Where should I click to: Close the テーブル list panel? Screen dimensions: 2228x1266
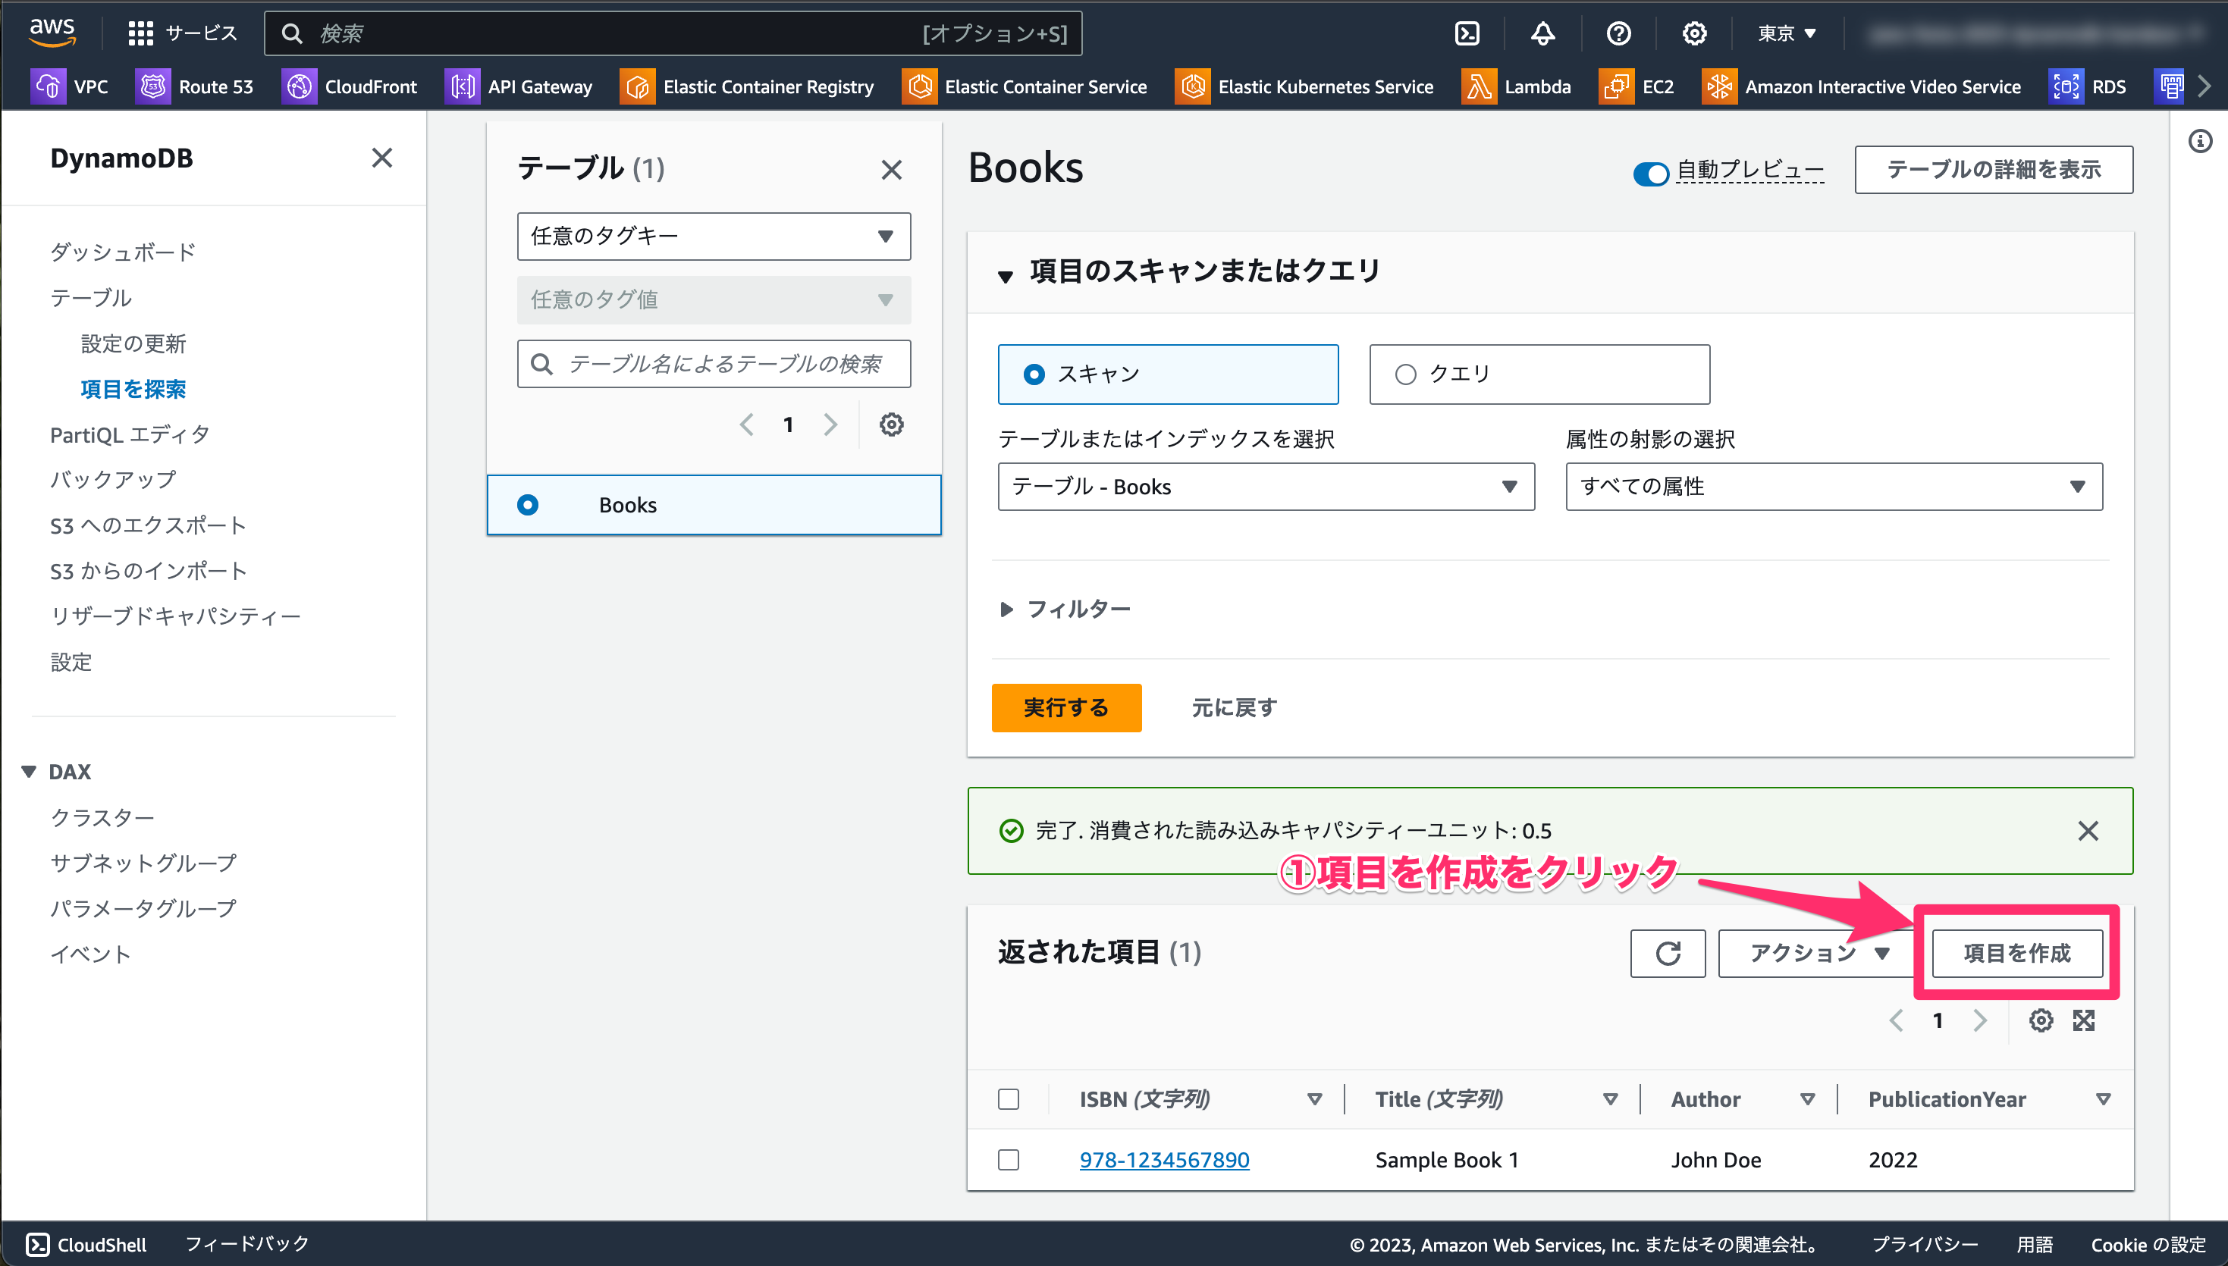point(891,169)
